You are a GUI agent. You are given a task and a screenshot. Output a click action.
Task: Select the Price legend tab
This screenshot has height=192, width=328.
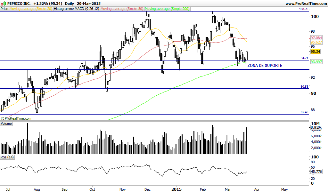[x=4, y=9]
